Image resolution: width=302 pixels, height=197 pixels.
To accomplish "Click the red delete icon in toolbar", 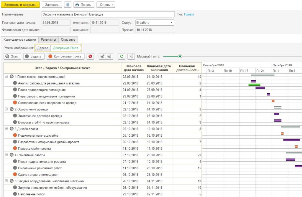I will (90, 56).
